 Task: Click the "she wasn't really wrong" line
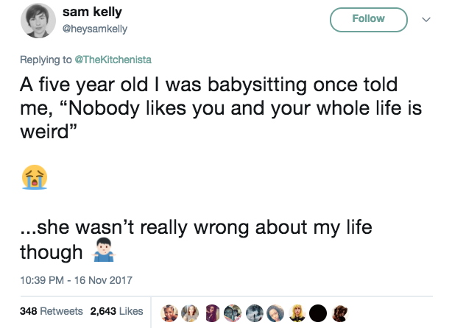195,228
